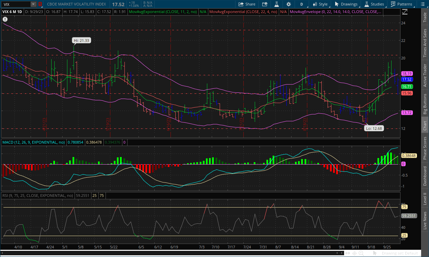
Task: Click the Lo: 12.68 price bubble
Action: pos(374,128)
